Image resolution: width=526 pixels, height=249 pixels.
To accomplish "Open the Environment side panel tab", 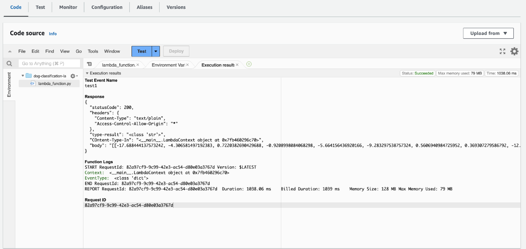I will point(9,84).
